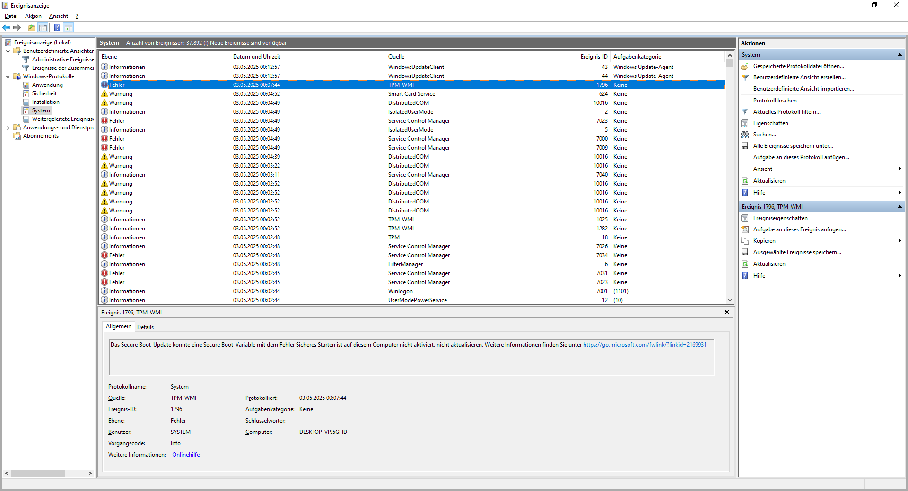This screenshot has height=491, width=908.
Task: Click the Hilfe icon under Ereignis 1796 section
Action: pos(745,276)
